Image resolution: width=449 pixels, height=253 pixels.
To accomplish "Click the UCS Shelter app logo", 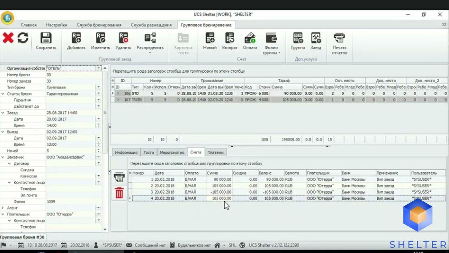I will click(x=7, y=18).
